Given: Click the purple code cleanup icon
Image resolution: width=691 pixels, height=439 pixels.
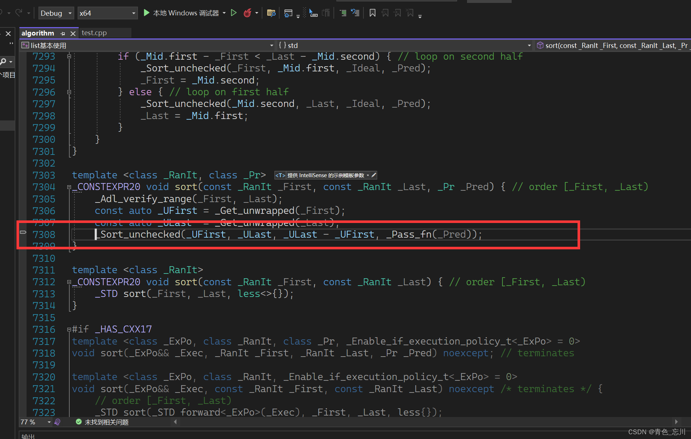Looking at the screenshot, I should (57, 422).
